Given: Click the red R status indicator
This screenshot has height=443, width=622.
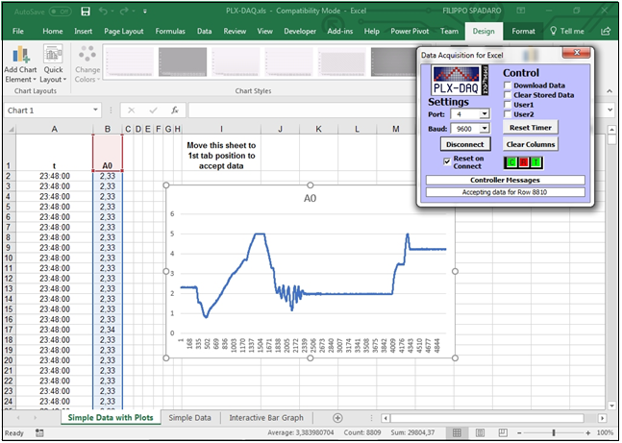Looking at the screenshot, I should pyautogui.click(x=524, y=162).
